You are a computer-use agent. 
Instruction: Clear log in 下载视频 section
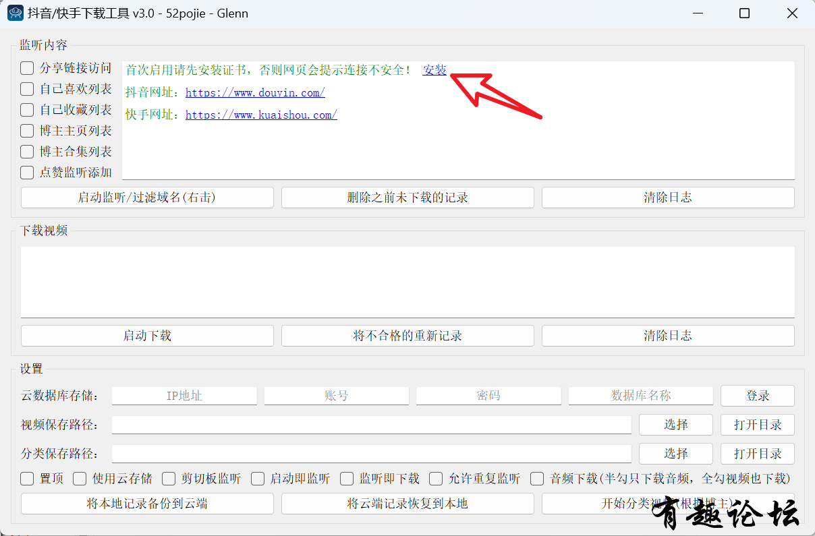click(x=668, y=336)
